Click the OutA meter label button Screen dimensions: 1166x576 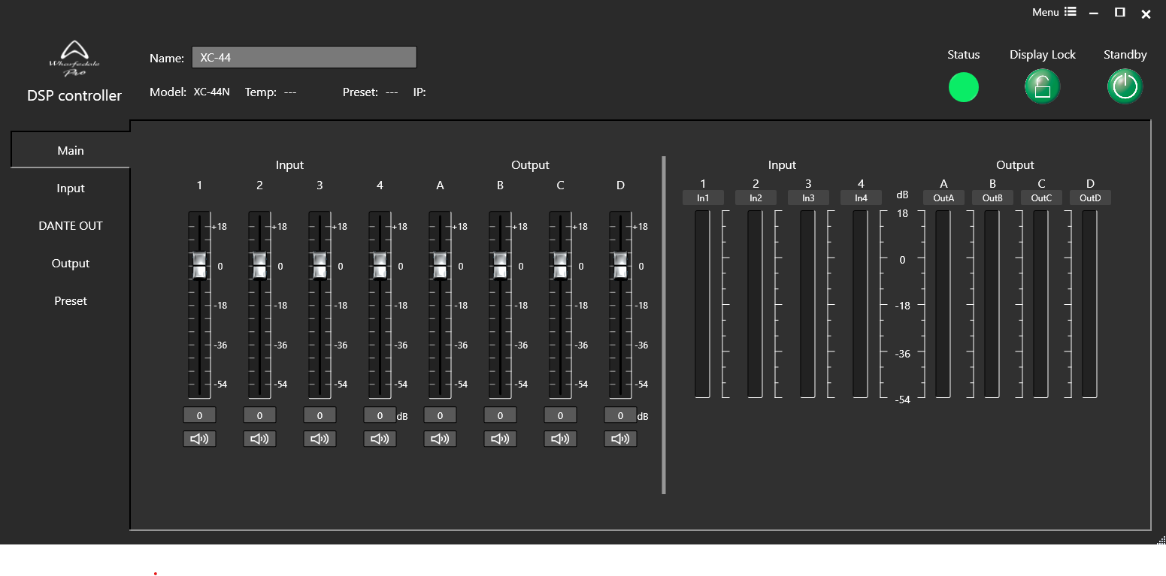943,198
